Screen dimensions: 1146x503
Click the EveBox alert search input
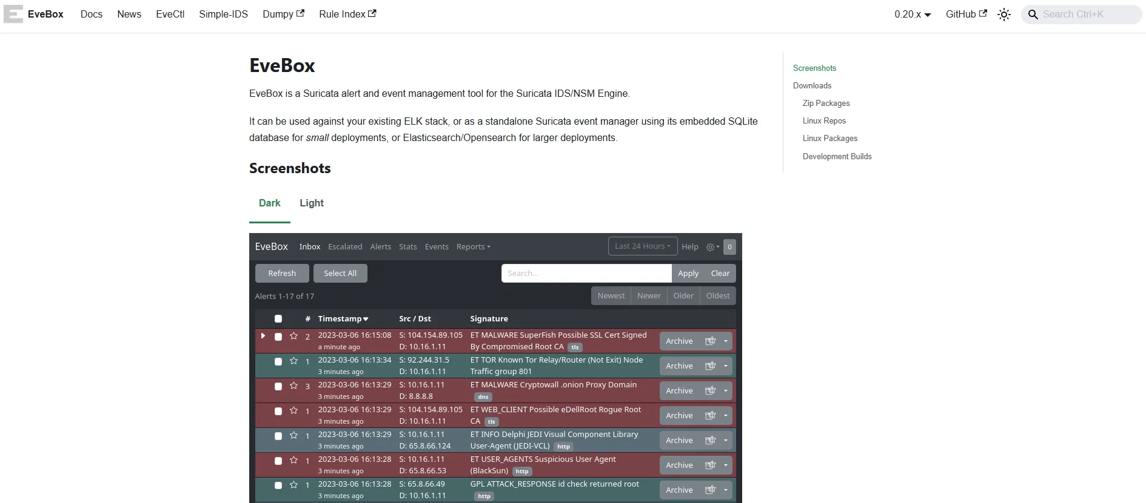pyautogui.click(x=586, y=274)
